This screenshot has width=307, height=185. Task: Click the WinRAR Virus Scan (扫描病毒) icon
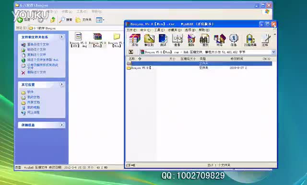click(x=250, y=40)
